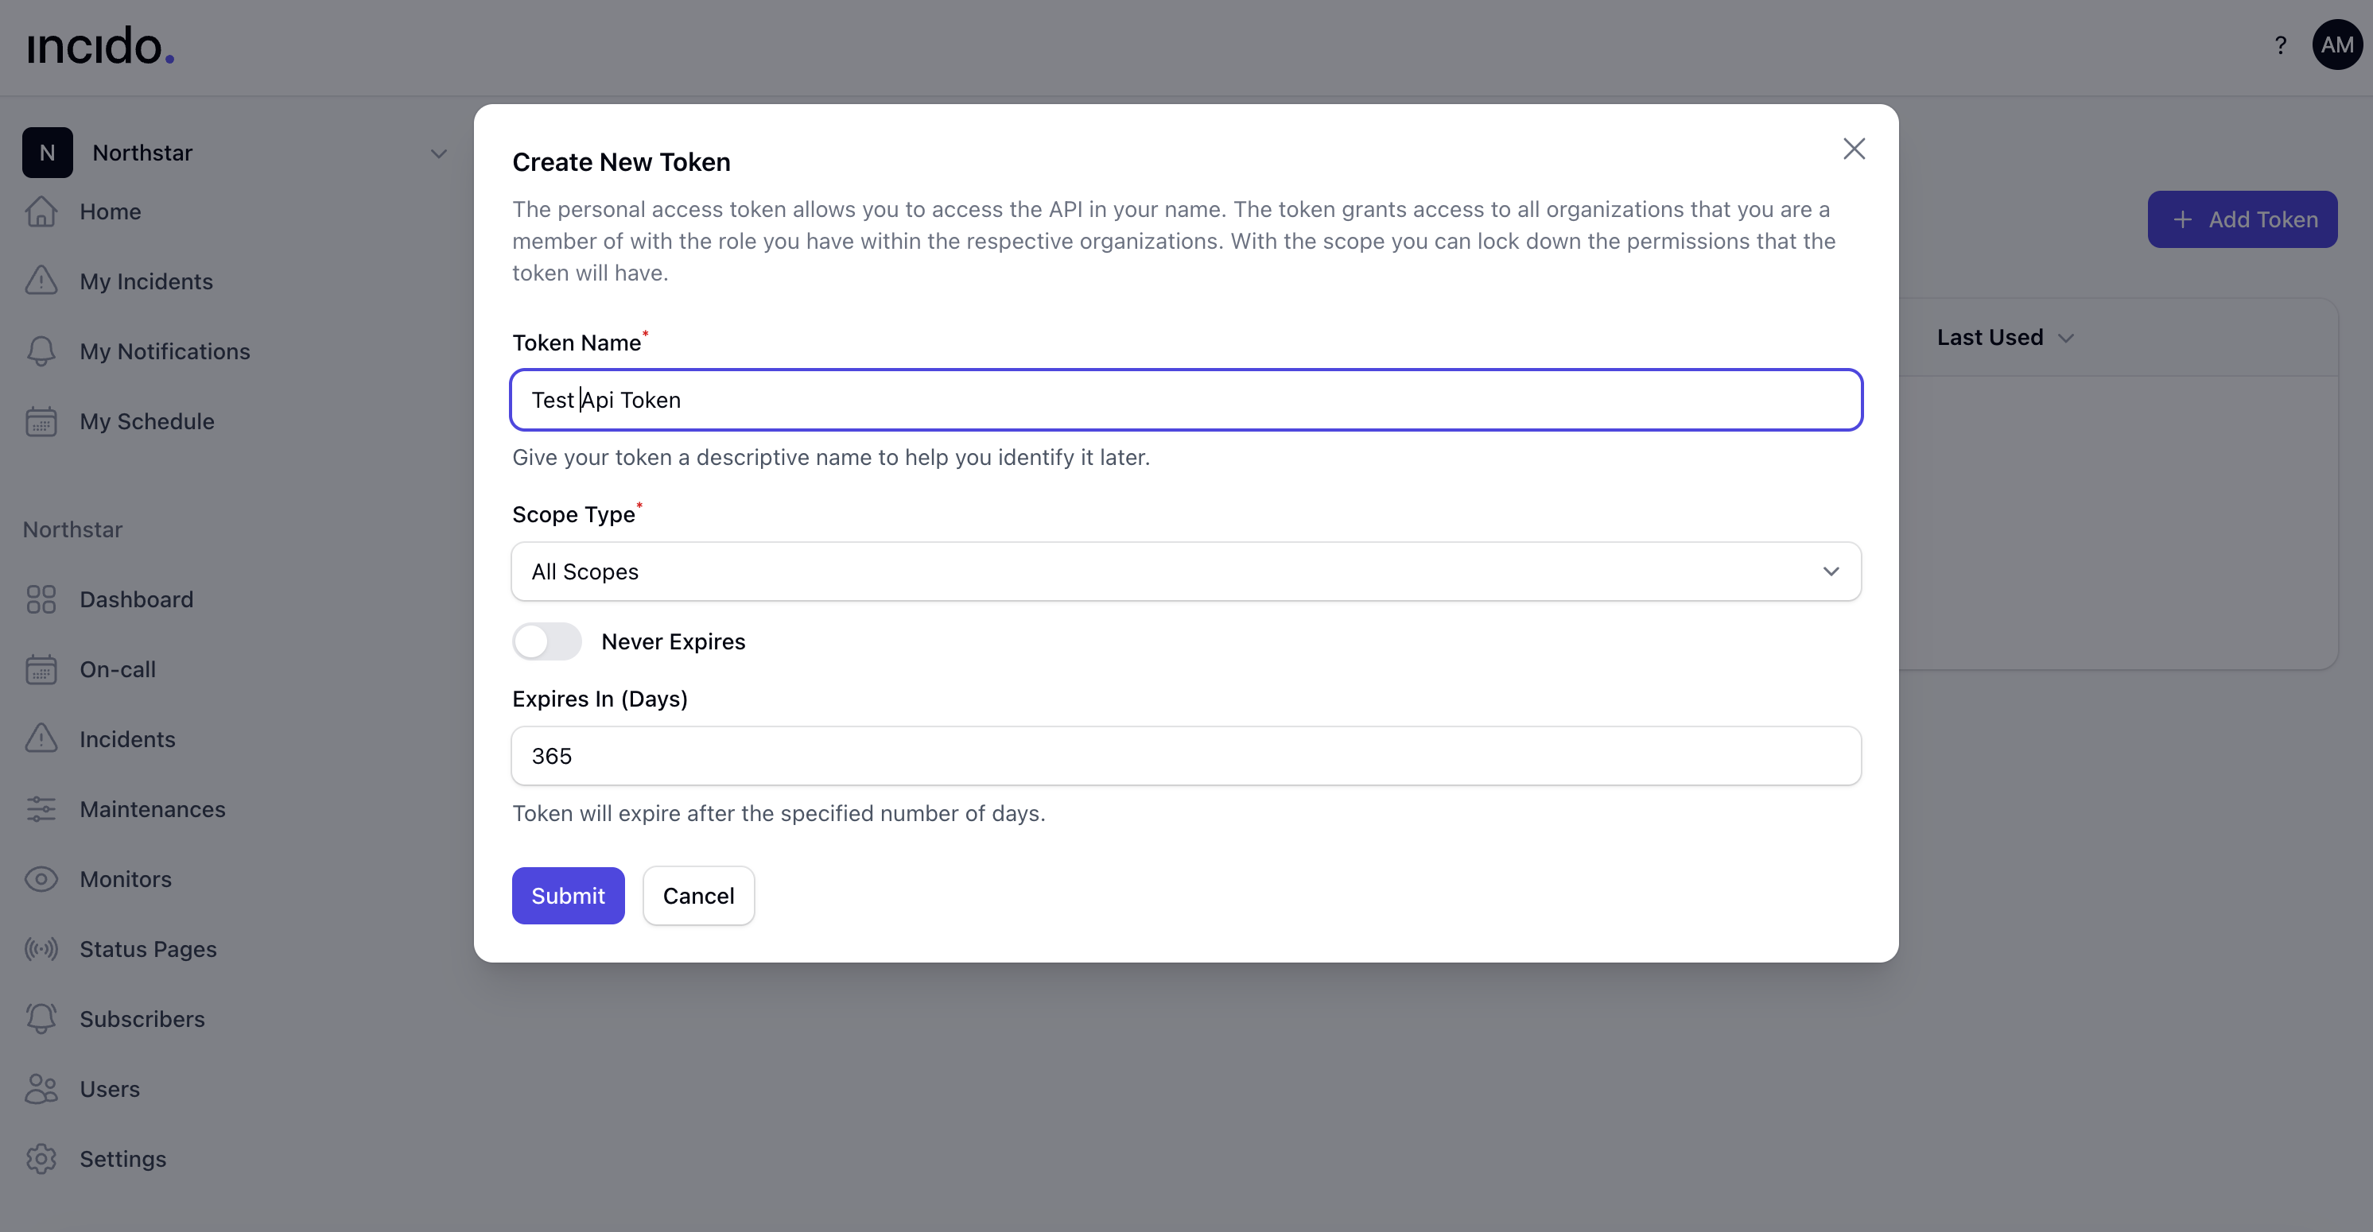
Task: Click the Monitors eye icon
Action: [x=41, y=879]
